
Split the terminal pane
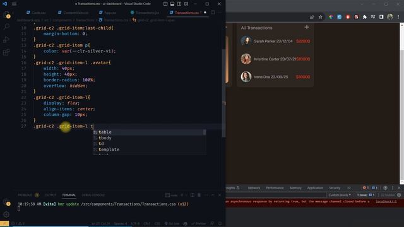(x=193, y=195)
